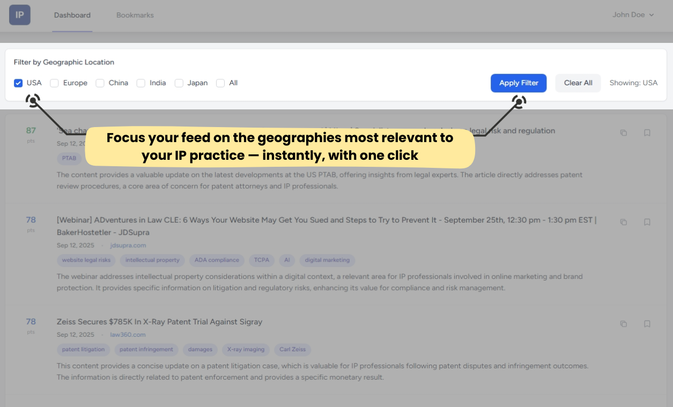Viewport: 673px width, 407px height.
Task: Open the John Doe account dropdown
Action: pyautogui.click(x=633, y=15)
